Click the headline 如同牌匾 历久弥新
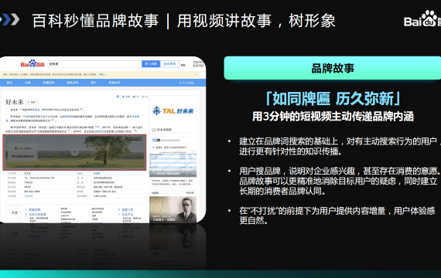This screenshot has height=278, width=441. [x=333, y=99]
